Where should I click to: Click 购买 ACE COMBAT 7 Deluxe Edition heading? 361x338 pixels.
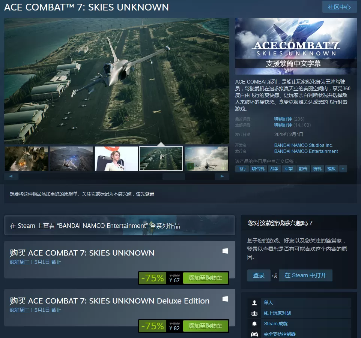(110, 301)
